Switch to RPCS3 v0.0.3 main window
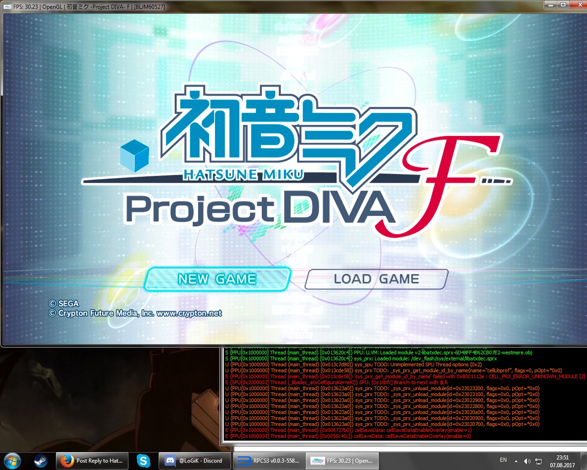 tap(269, 461)
